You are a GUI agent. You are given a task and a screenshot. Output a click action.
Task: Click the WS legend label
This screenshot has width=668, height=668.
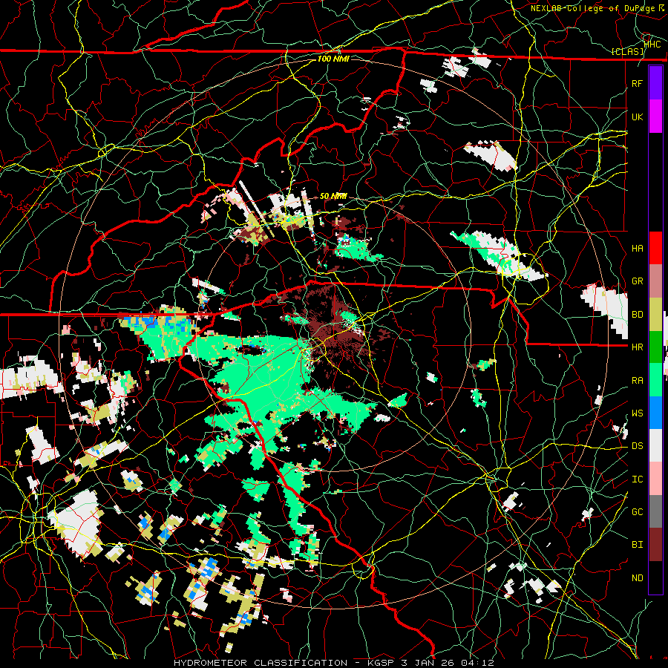click(x=637, y=413)
